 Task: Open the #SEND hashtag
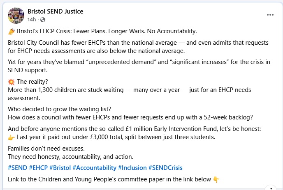pos(17,168)
